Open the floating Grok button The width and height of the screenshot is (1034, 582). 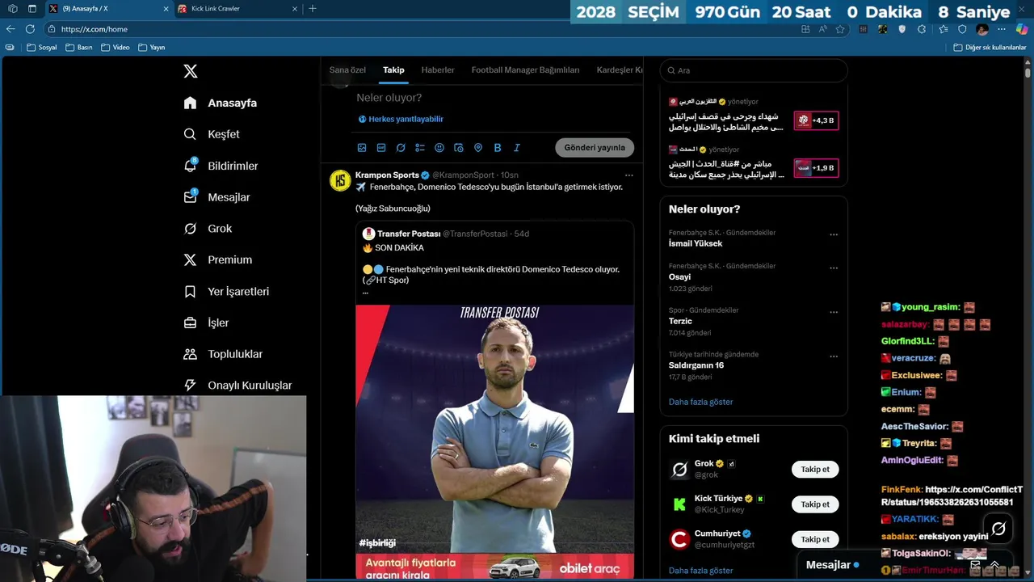coord(998,529)
